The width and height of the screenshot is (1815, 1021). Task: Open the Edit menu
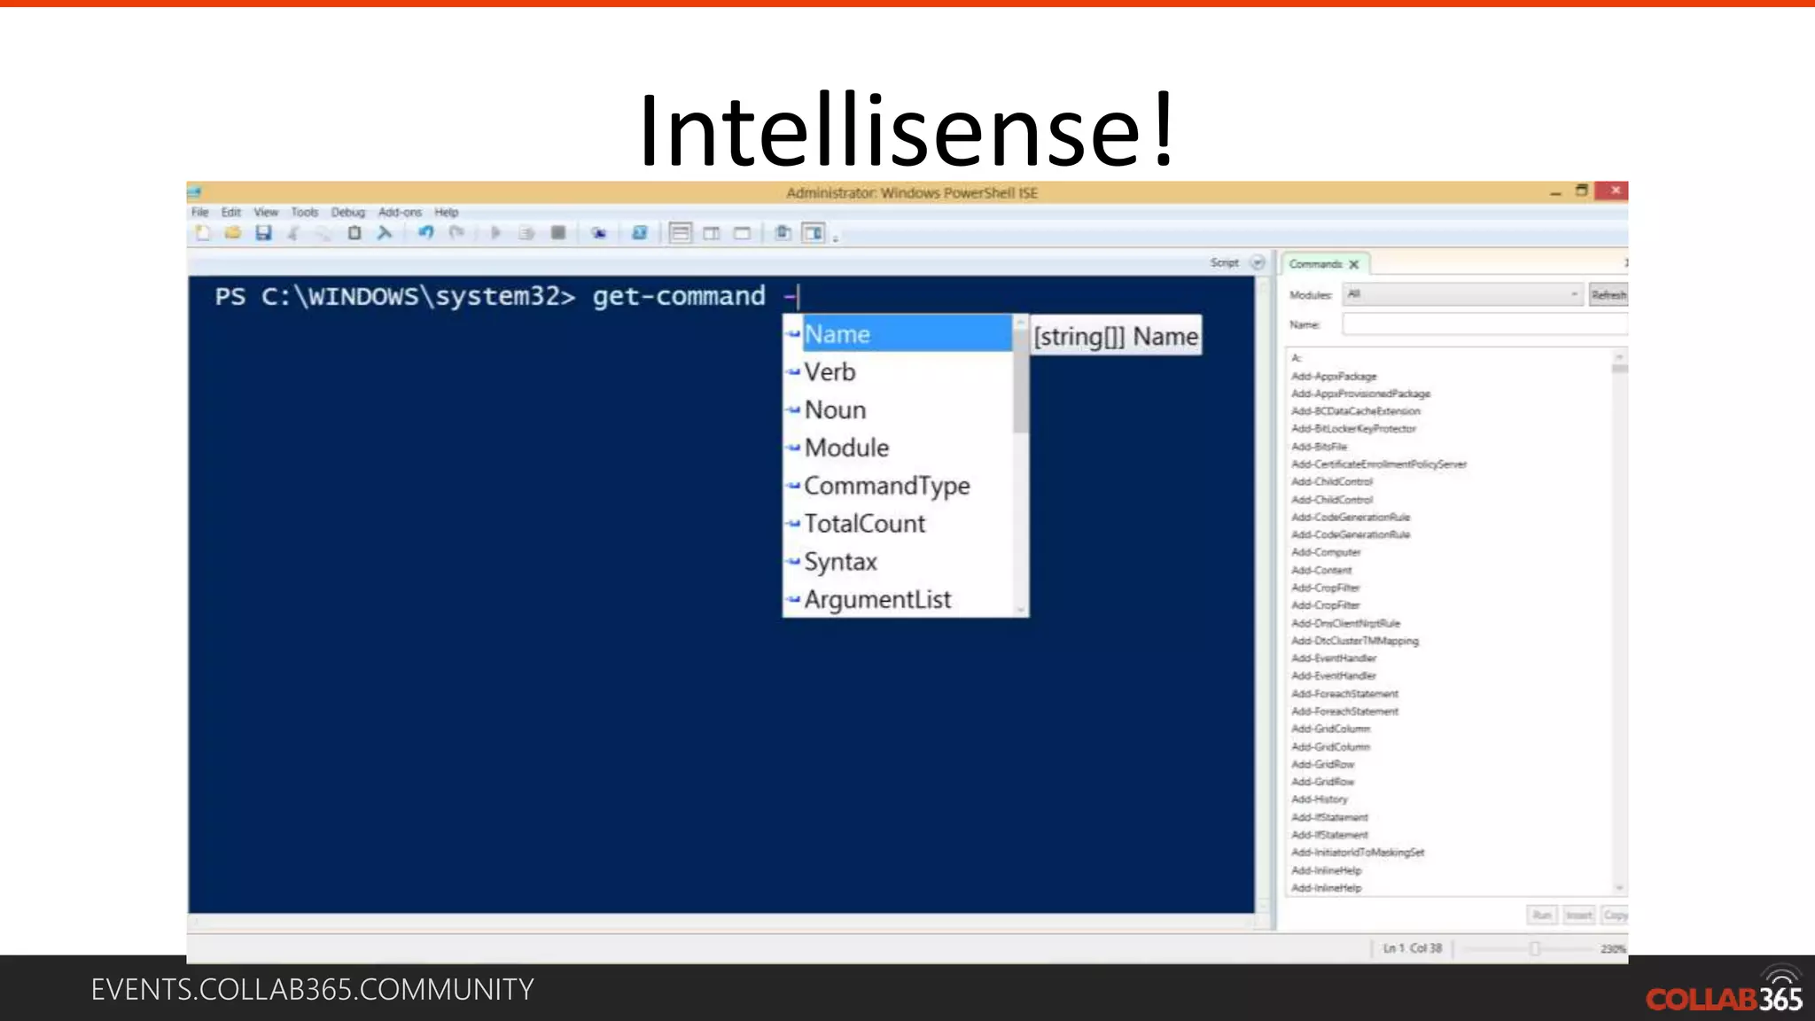(x=231, y=212)
